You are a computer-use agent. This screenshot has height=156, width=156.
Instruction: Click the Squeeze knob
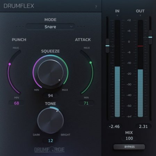(50, 73)
